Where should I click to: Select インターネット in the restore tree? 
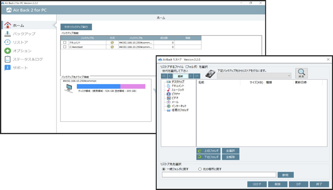click(x=179, y=106)
